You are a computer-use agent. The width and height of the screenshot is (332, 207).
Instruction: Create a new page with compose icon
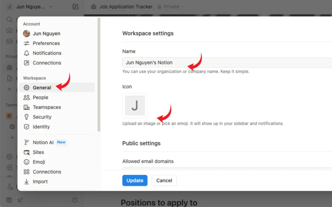[x=75, y=7]
